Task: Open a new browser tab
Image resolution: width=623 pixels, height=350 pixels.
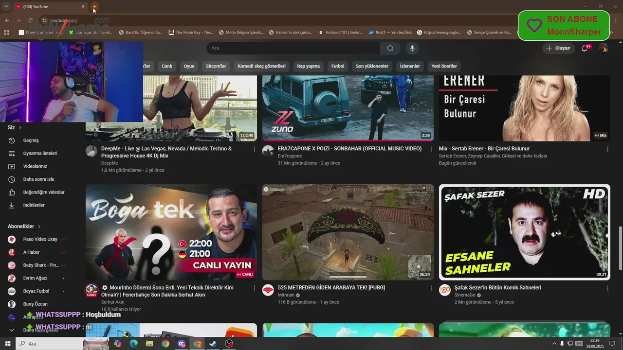Action: pyautogui.click(x=95, y=7)
